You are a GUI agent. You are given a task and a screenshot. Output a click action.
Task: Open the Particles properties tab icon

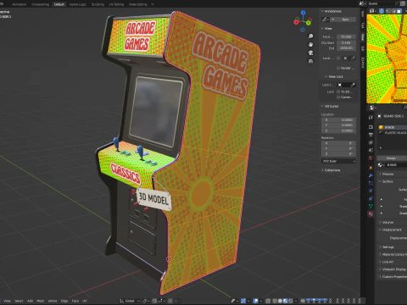point(371,183)
